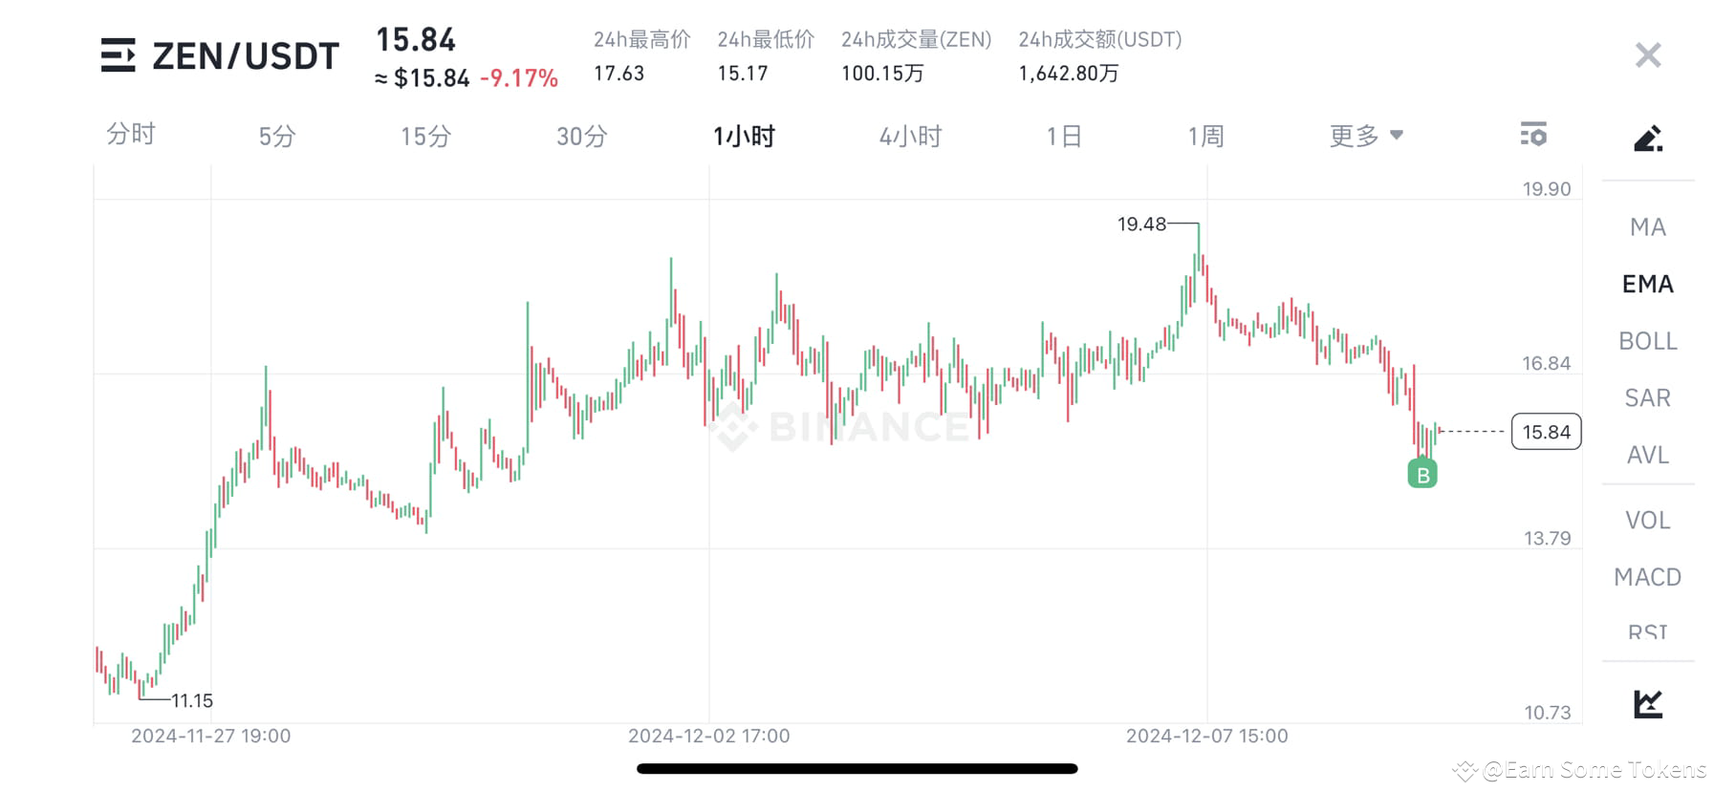Open the 更多 timeframe dropdown
The width and height of the screenshot is (1714, 791).
[1365, 135]
